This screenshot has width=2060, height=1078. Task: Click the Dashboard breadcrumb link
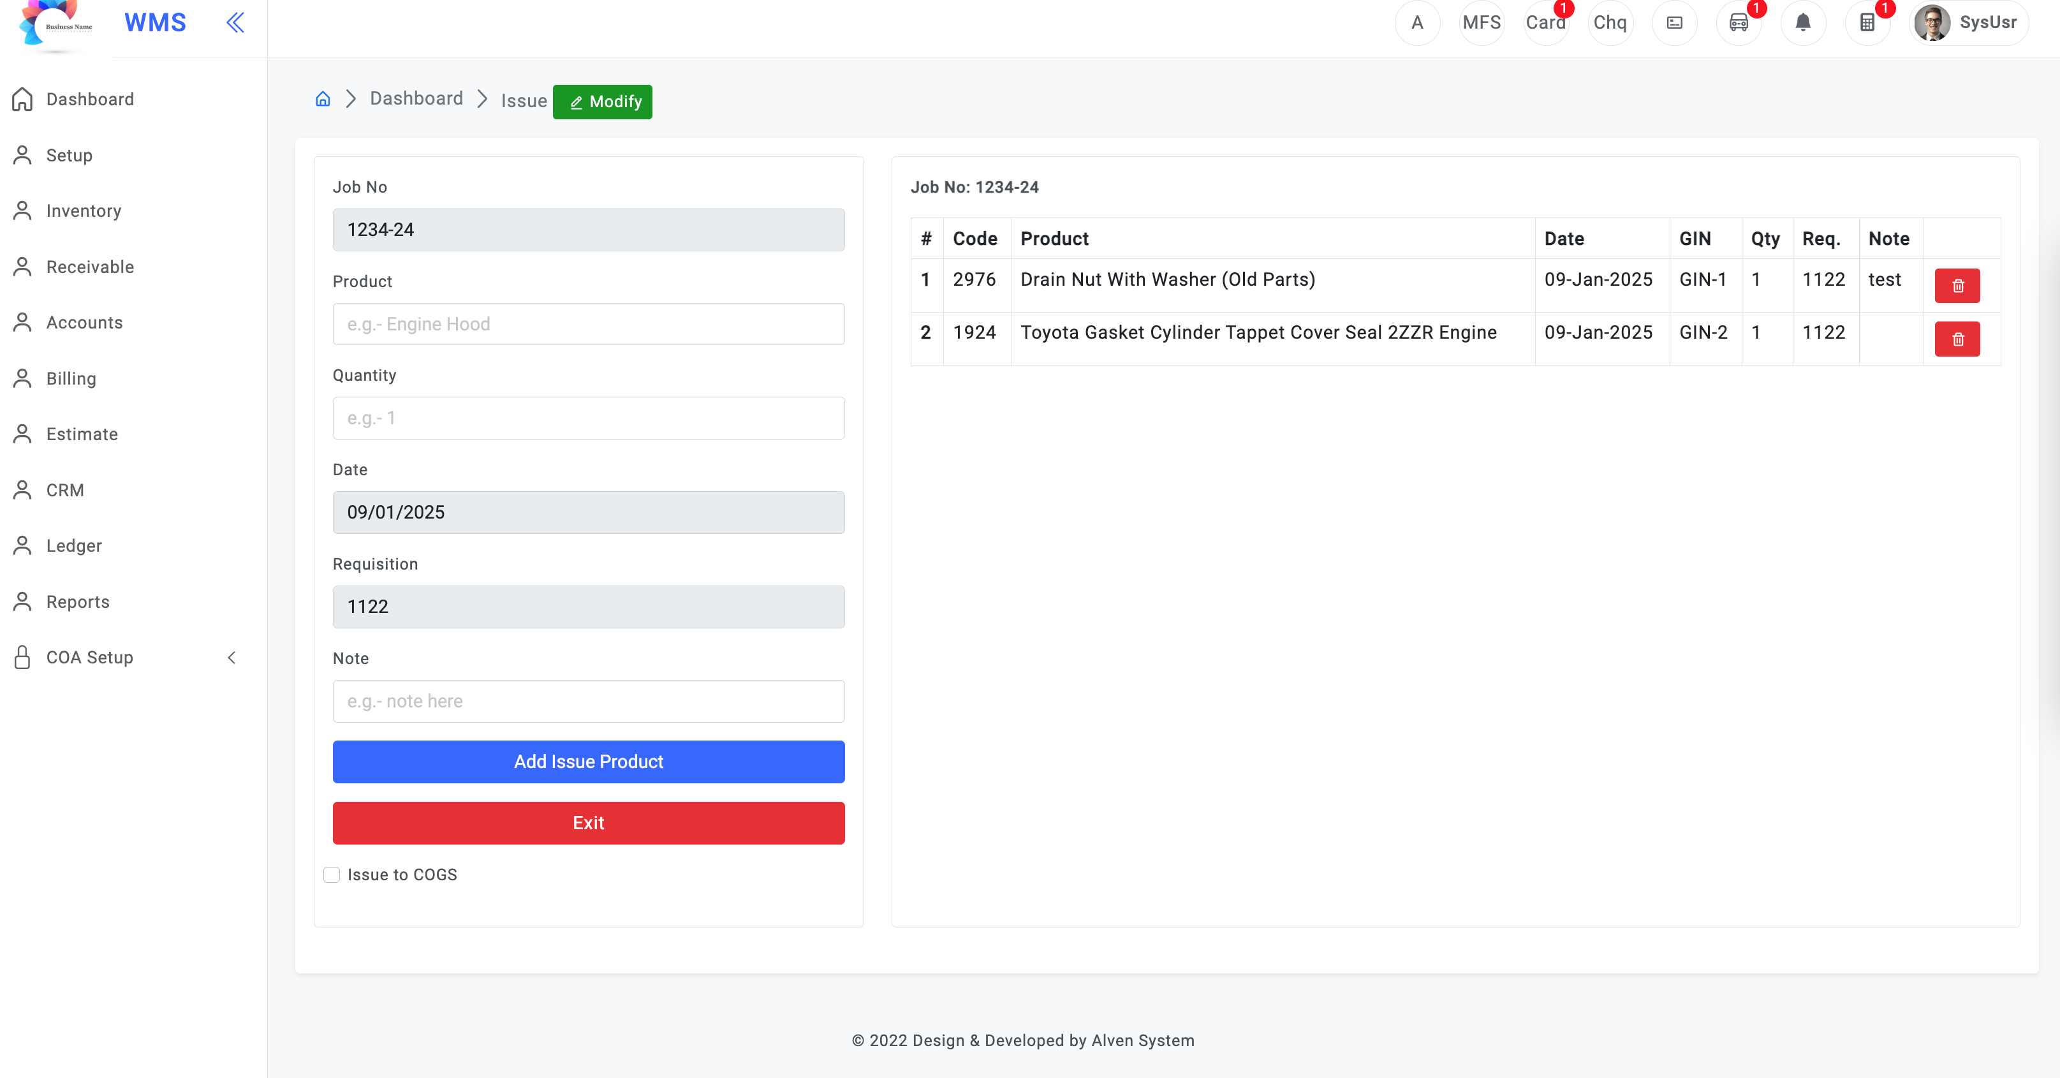pyautogui.click(x=416, y=98)
